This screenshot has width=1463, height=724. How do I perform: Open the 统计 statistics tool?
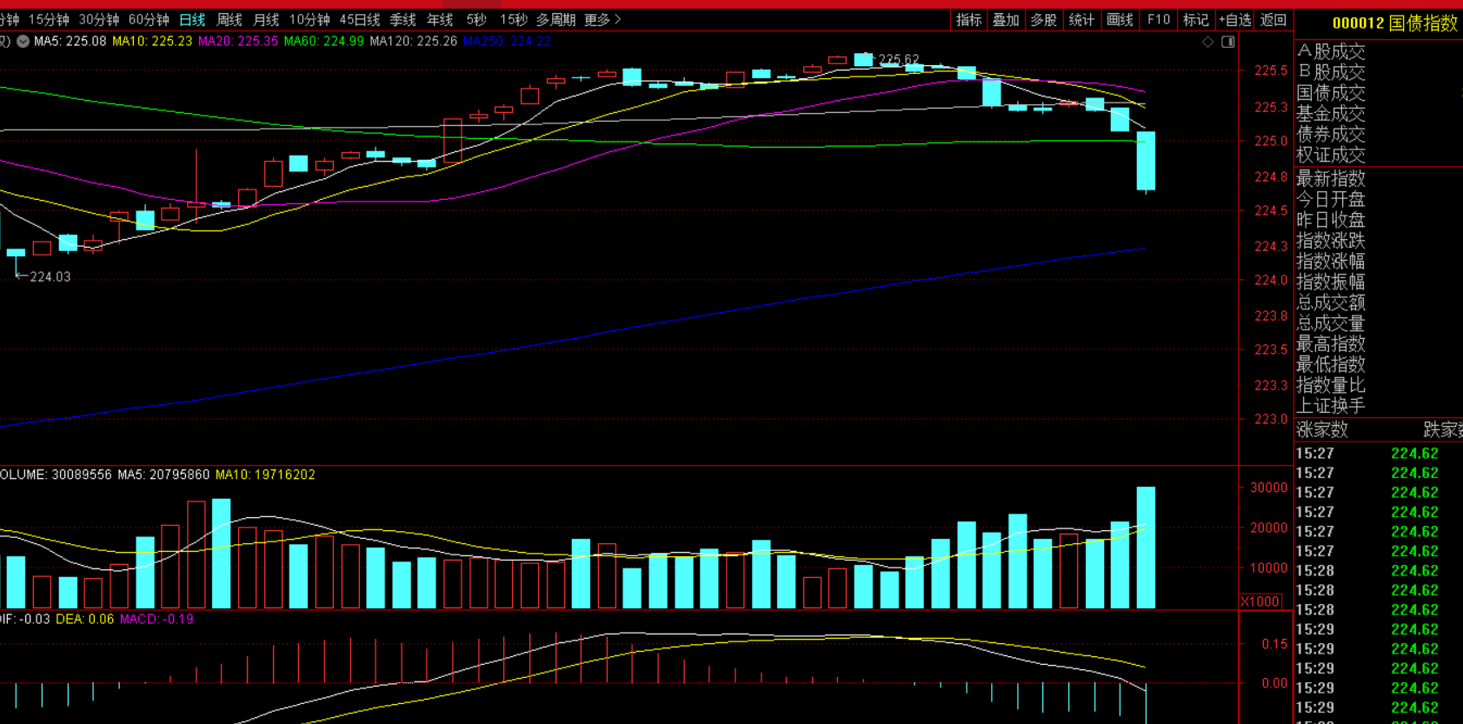click(x=1081, y=19)
